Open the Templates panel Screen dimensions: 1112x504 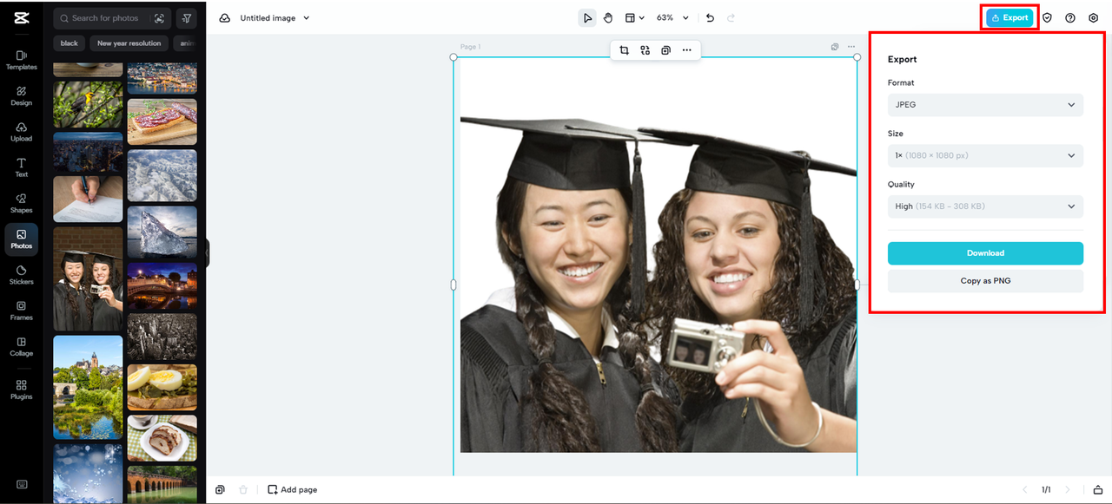pyautogui.click(x=22, y=60)
